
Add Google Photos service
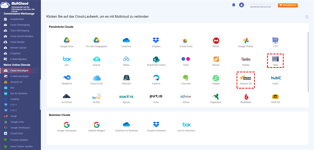tap(246, 41)
